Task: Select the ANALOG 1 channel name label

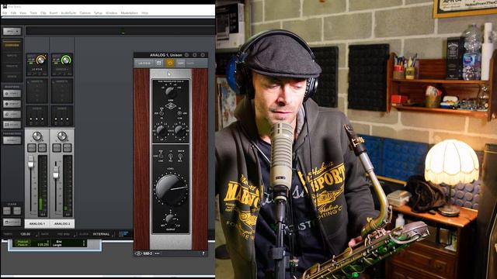Action: (37, 224)
